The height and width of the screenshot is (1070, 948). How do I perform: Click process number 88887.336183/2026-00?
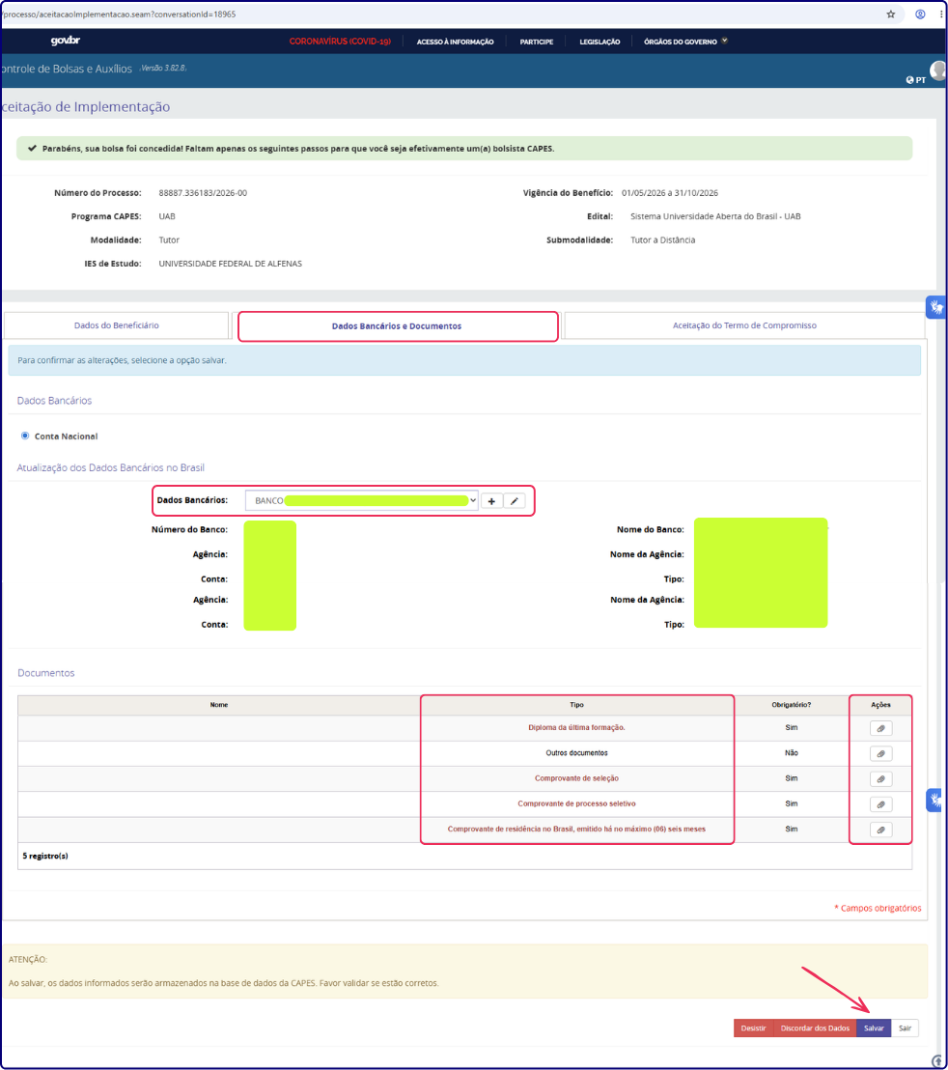coord(203,193)
